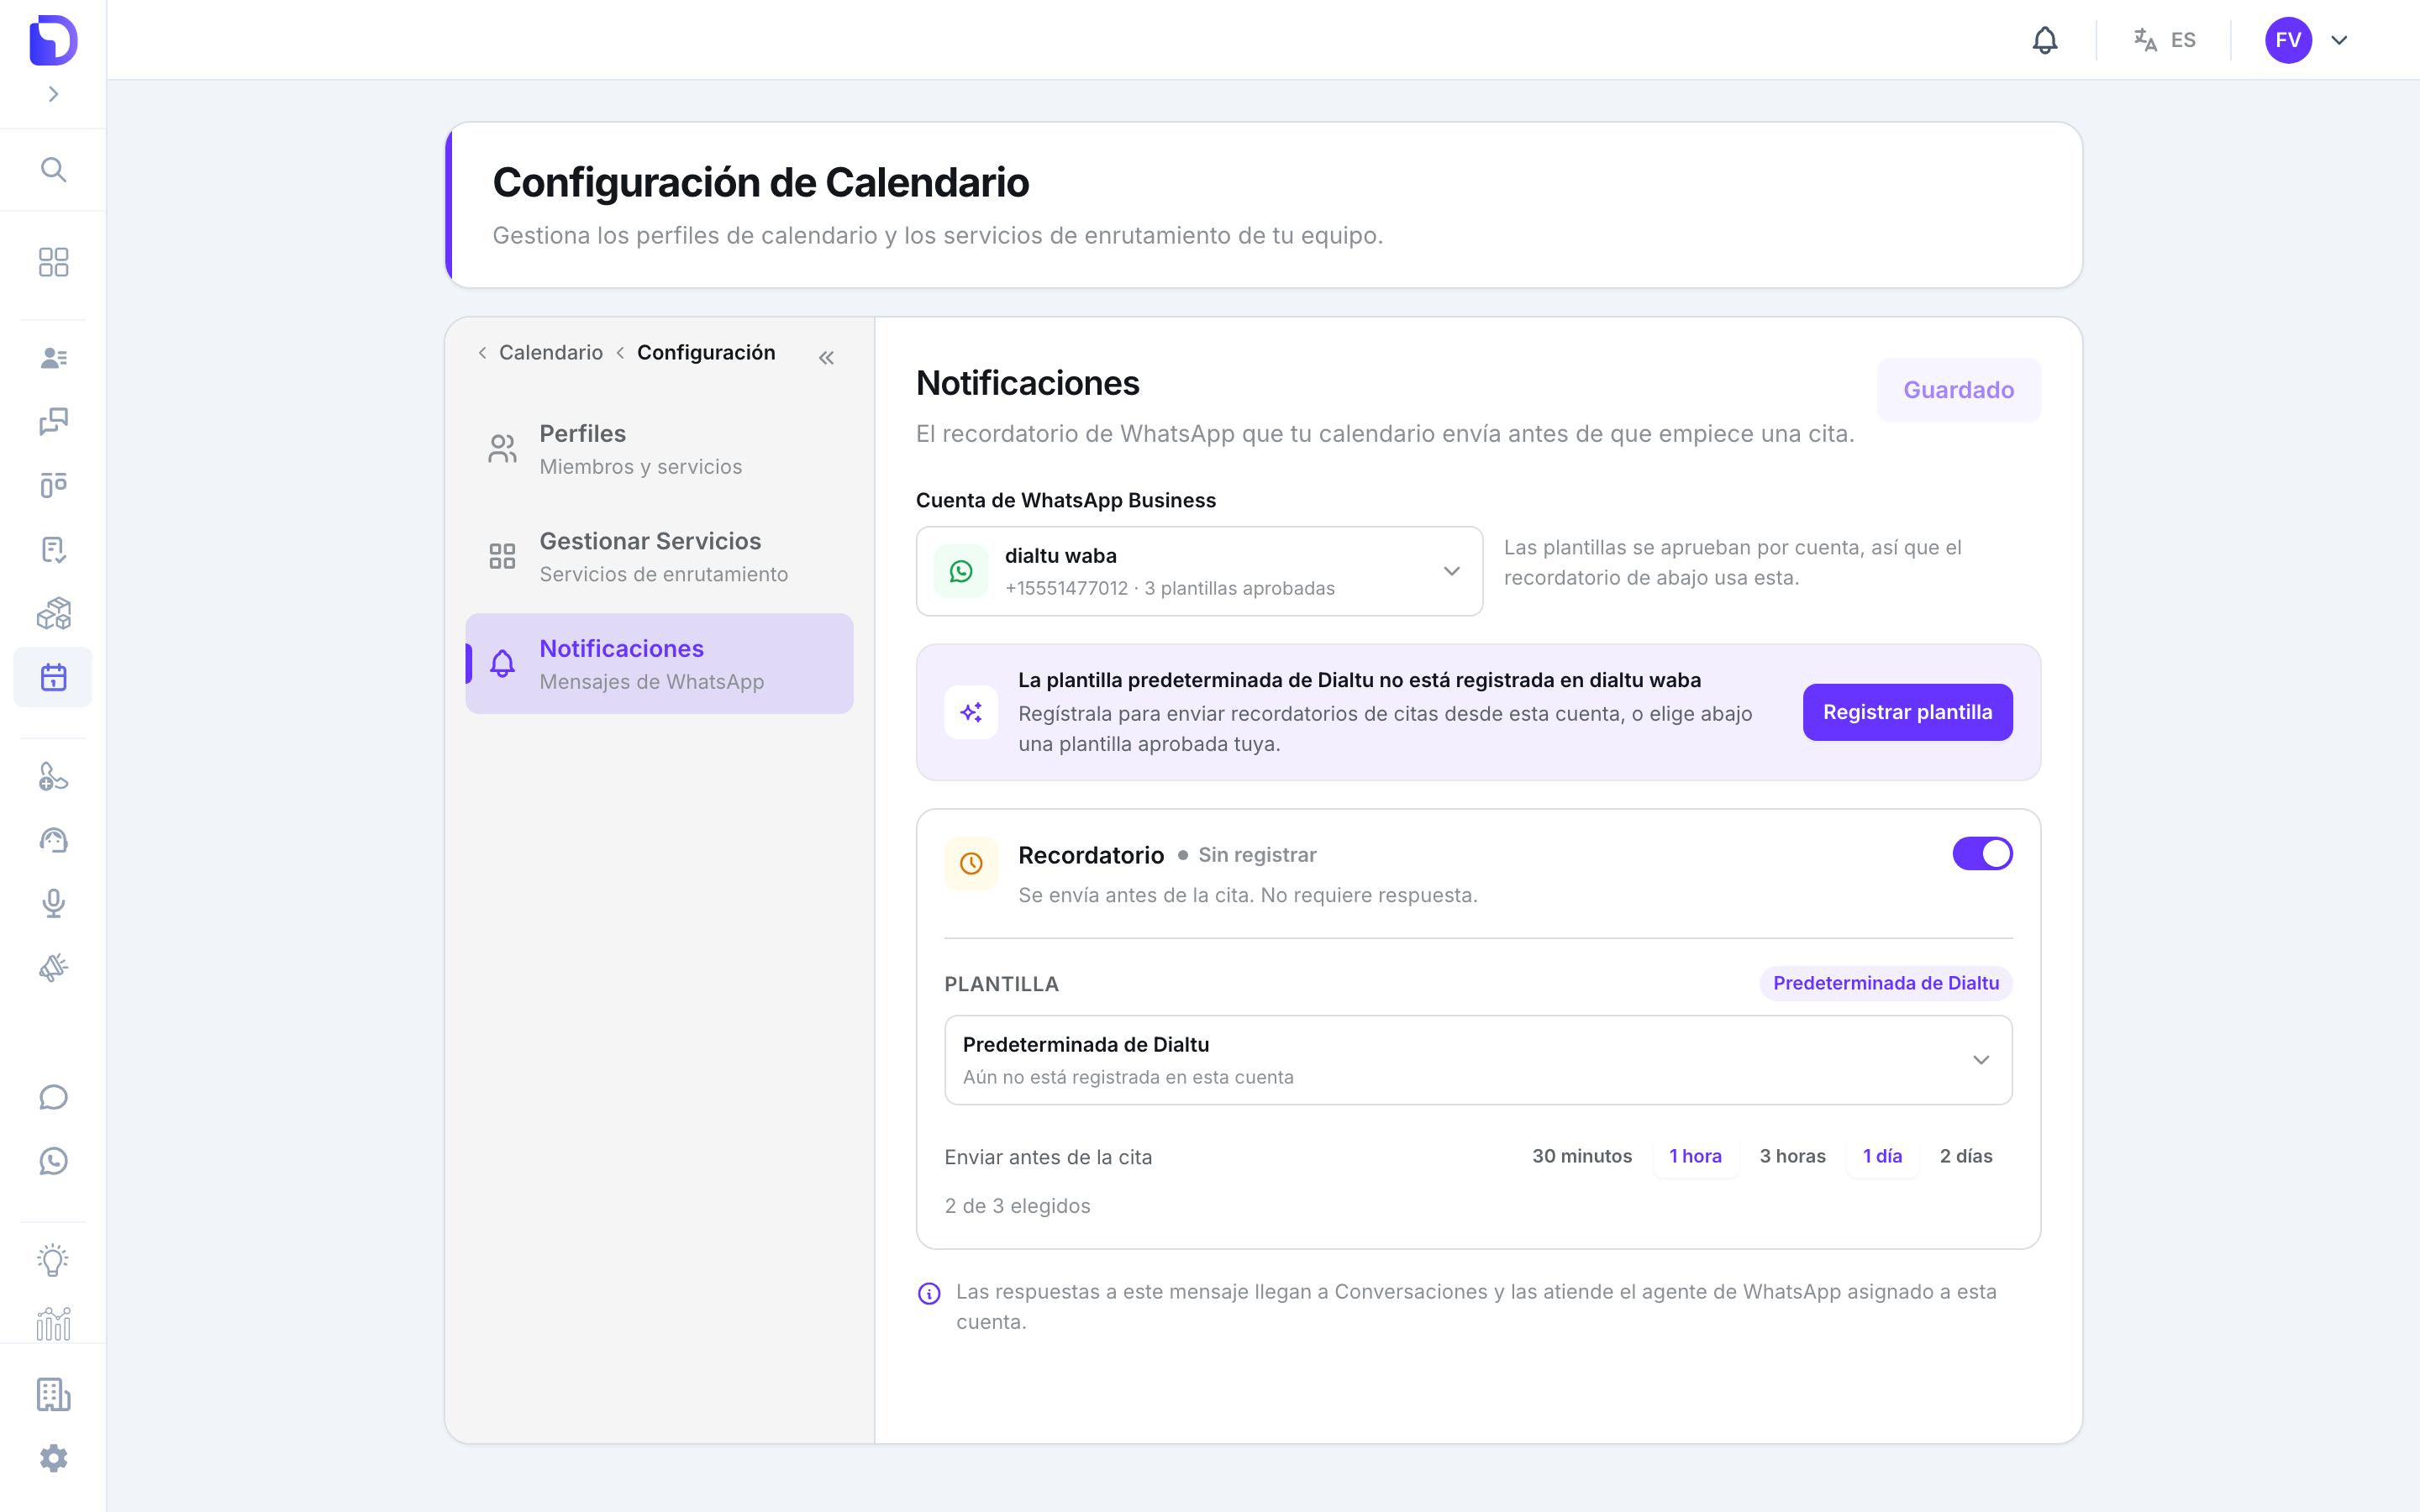2420x1512 pixels.
Task: Open the lightbulb ideas icon in the sidebar
Action: 53,1260
